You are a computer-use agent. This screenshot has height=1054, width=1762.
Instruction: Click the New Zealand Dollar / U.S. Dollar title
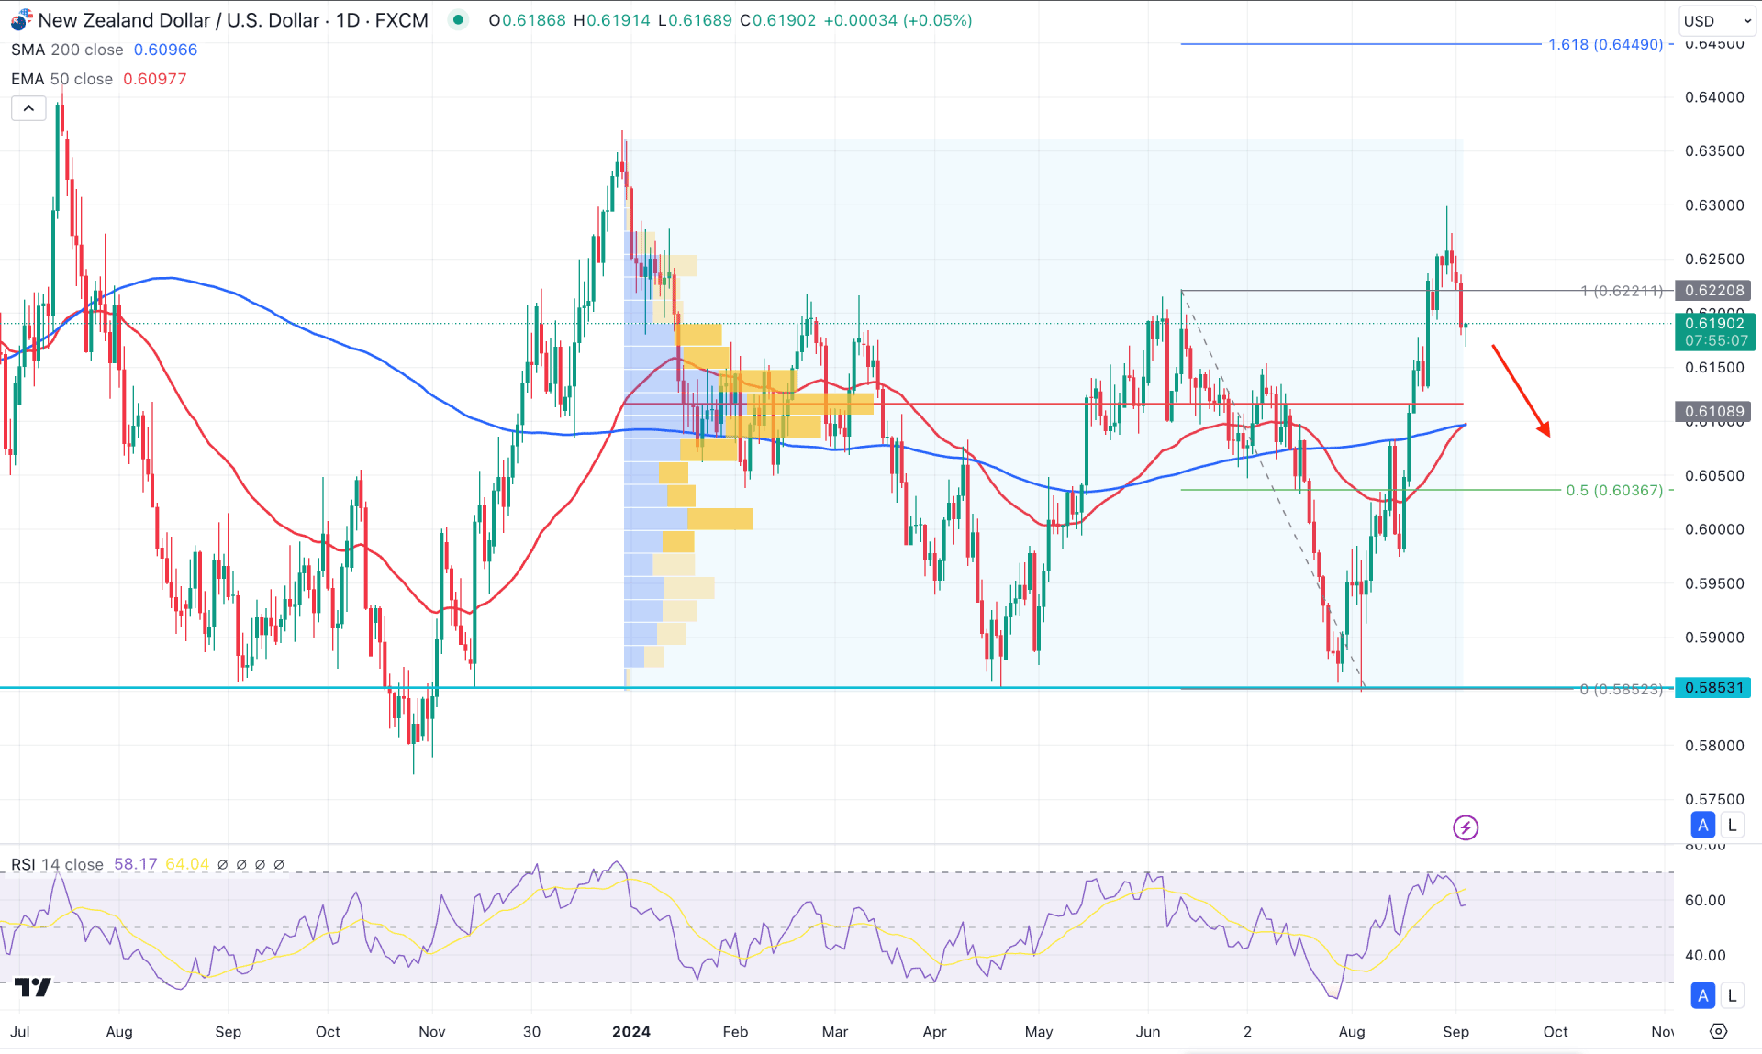coord(179,20)
